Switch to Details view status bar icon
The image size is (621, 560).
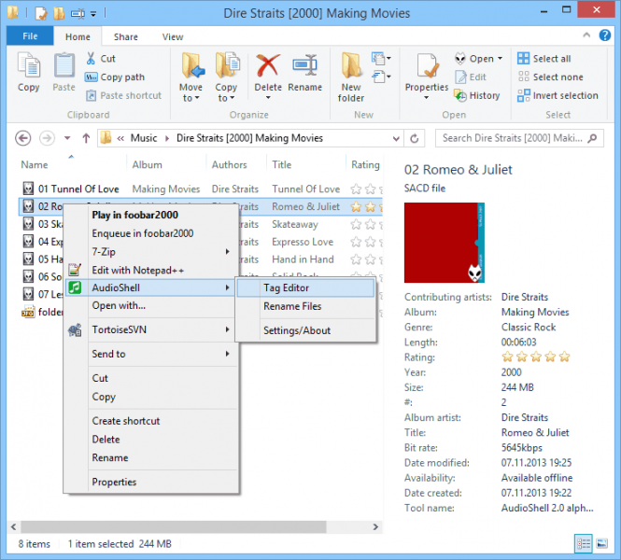point(584,544)
